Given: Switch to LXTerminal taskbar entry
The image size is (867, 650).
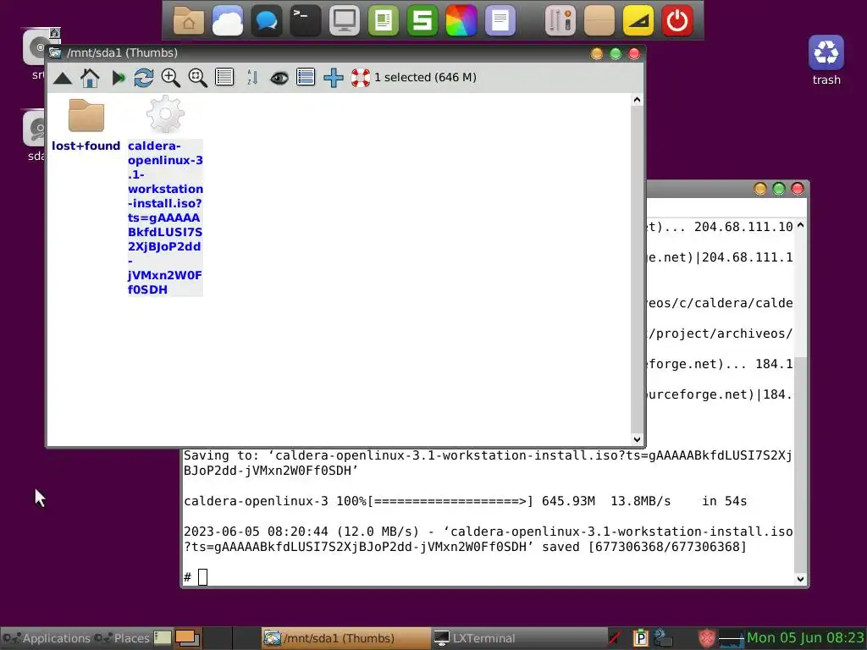Looking at the screenshot, I should pyautogui.click(x=519, y=638).
